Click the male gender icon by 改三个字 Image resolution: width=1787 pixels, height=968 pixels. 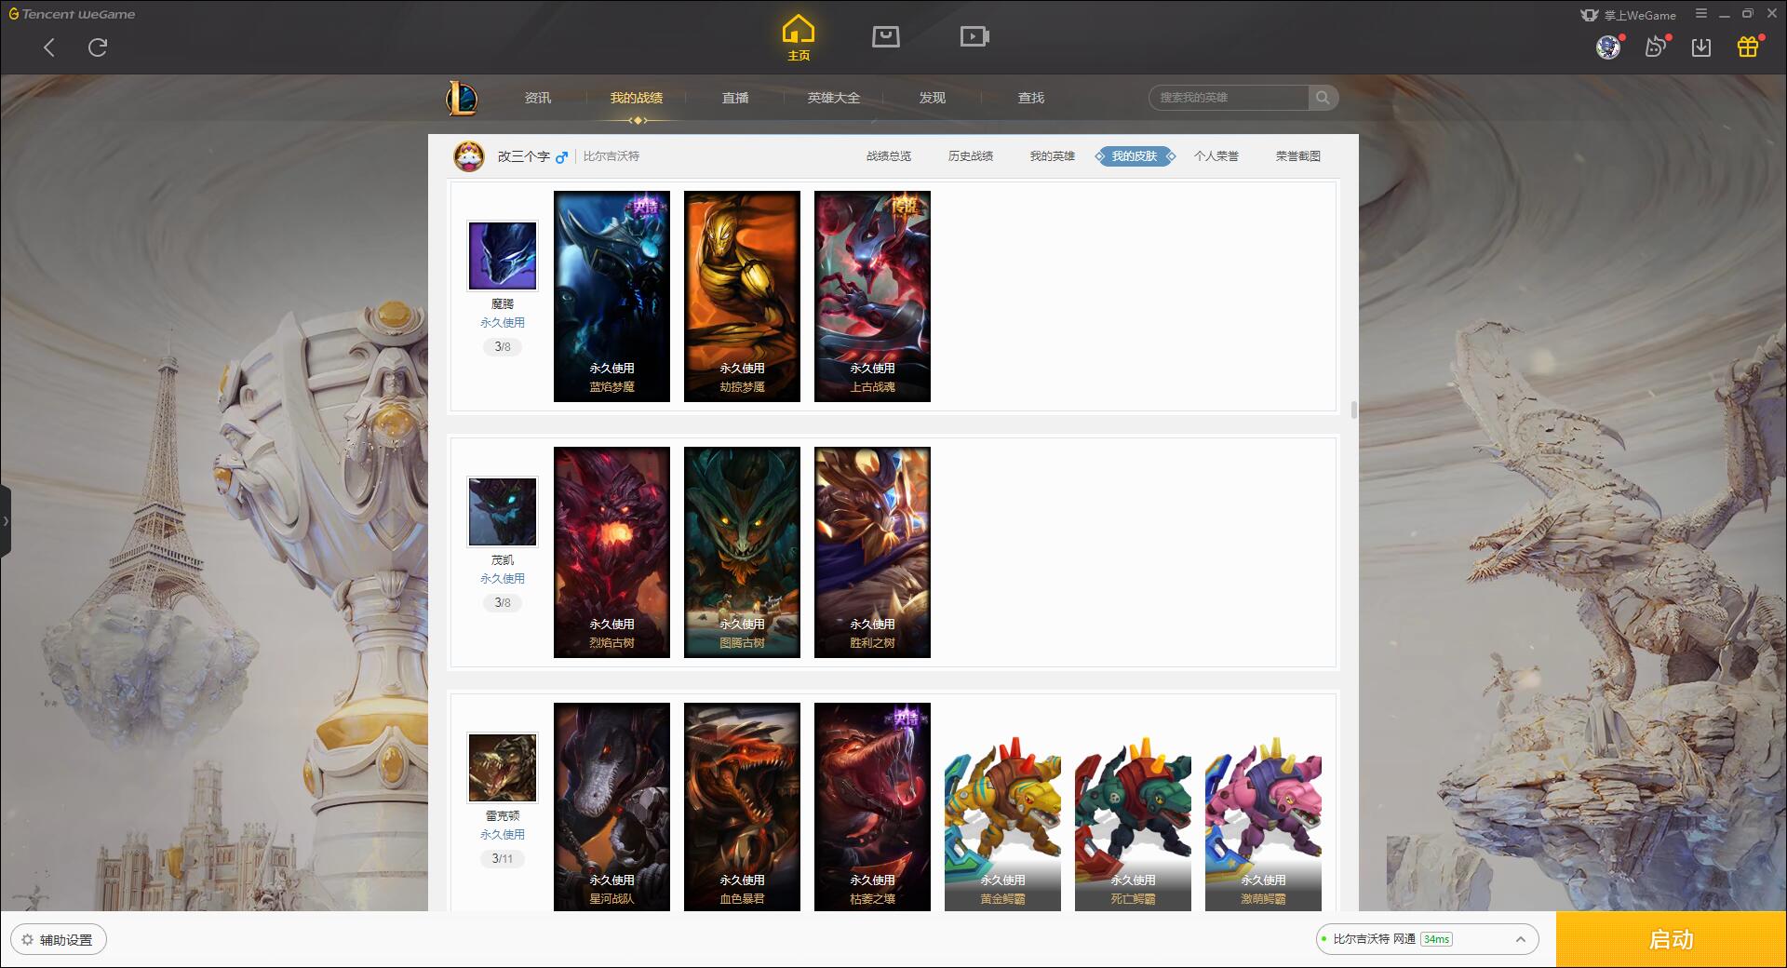561,157
